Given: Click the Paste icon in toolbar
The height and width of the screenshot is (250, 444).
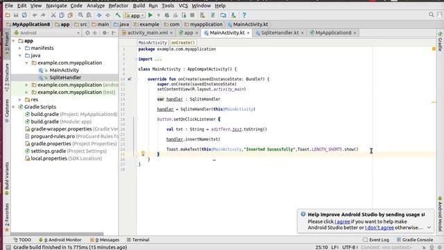Looking at the screenshot, I should (70, 15).
